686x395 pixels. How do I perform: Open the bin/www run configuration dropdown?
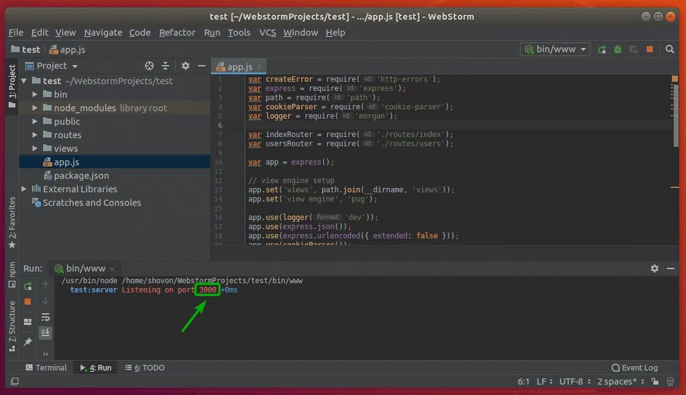[x=555, y=49]
